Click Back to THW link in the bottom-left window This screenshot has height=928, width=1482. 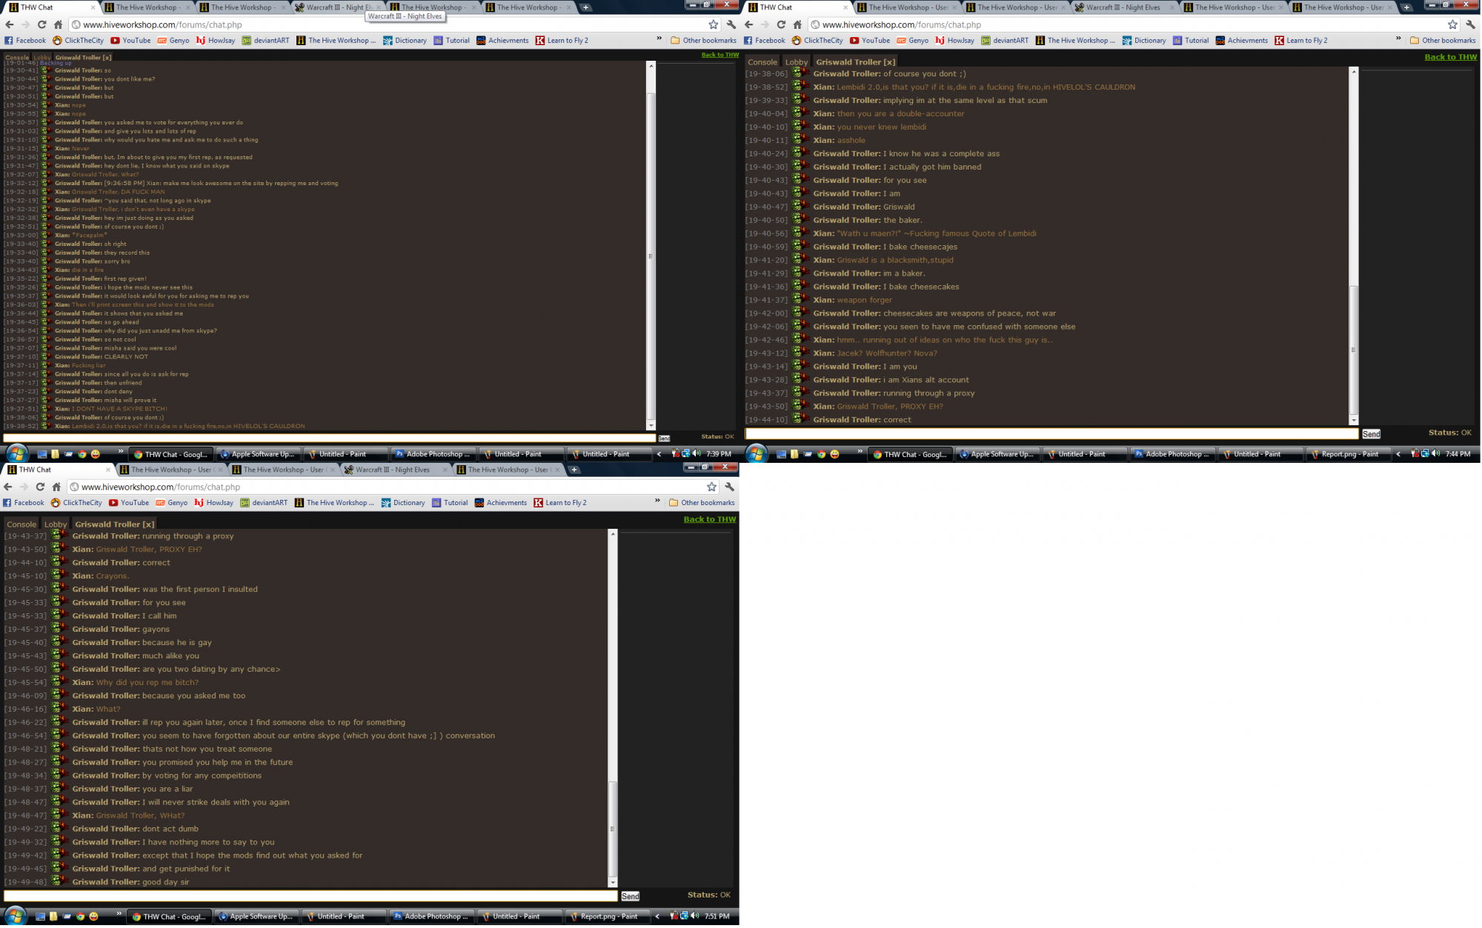[x=710, y=519]
